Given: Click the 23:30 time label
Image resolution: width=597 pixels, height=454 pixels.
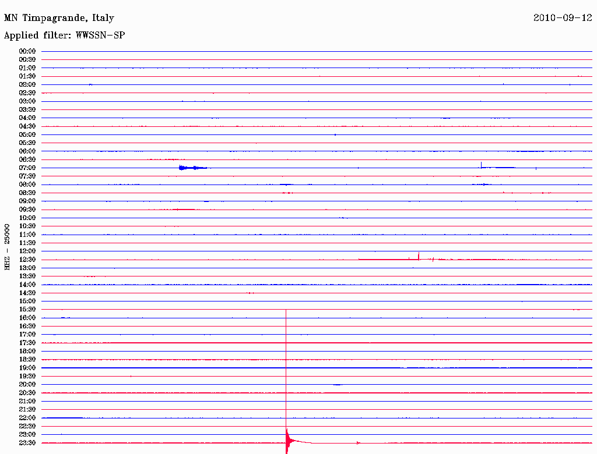Looking at the screenshot, I should (27, 442).
